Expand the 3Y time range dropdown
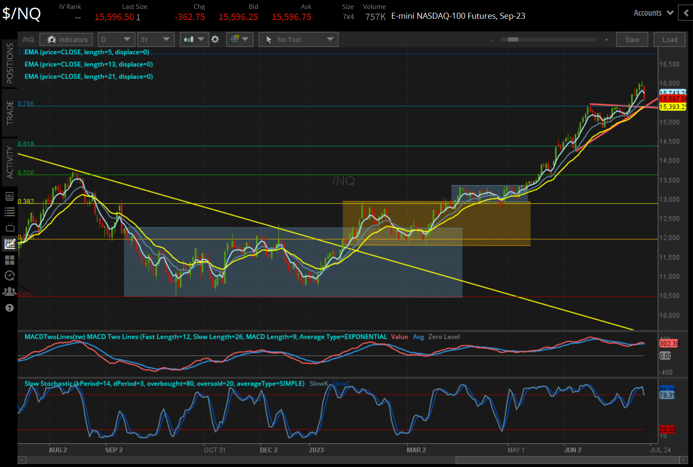The width and height of the screenshot is (693, 467). coord(156,39)
